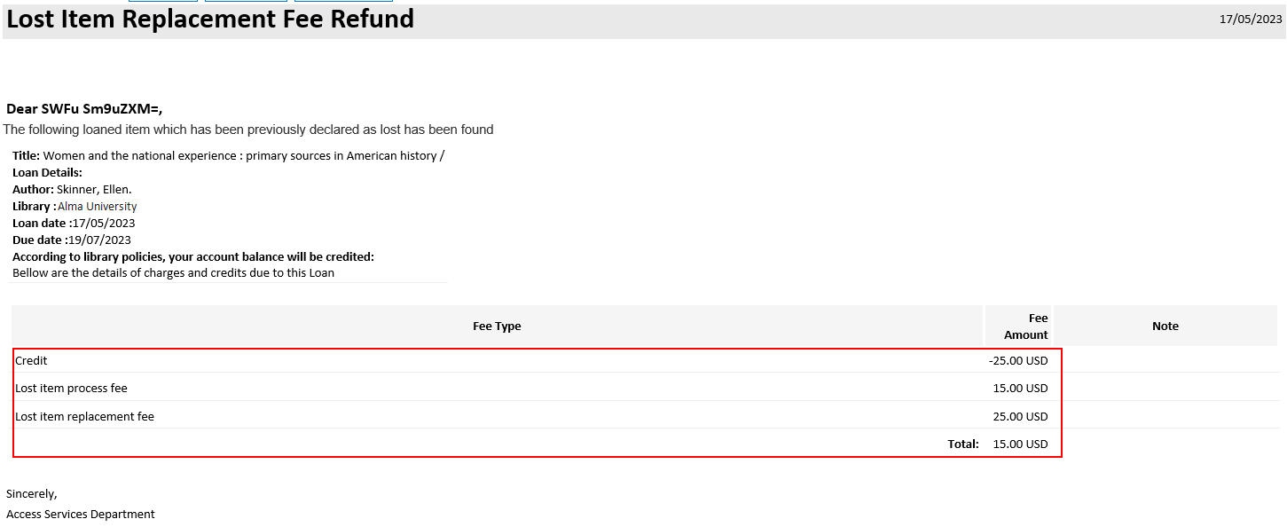Click the Total 15.00 USD amount
This screenshot has width=1287, height=527.
coord(1020,444)
